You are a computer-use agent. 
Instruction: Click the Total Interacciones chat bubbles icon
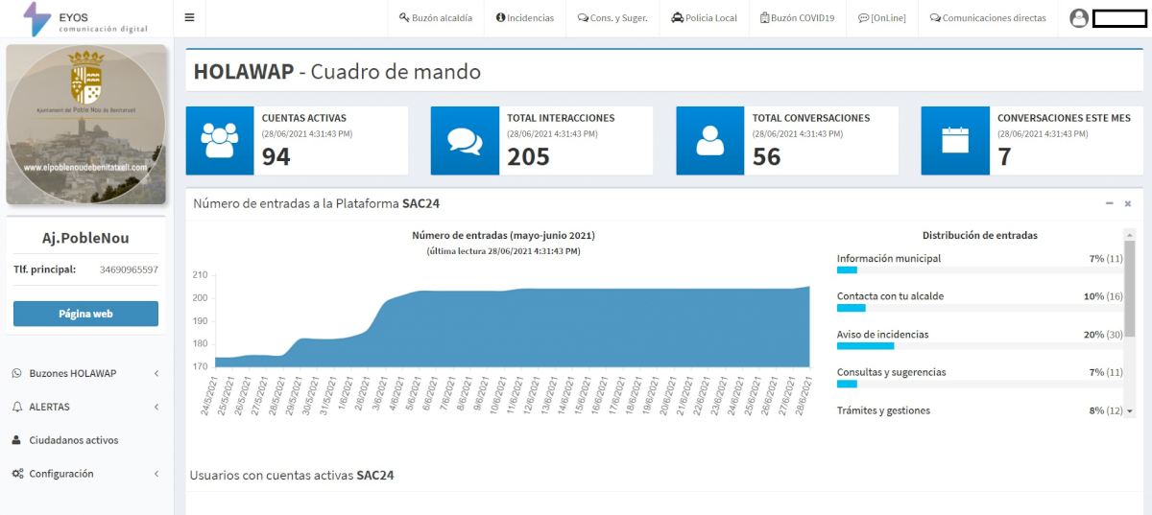[465, 141]
